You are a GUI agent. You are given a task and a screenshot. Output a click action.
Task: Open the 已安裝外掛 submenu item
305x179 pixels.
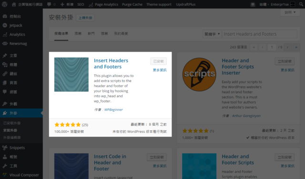point(12,123)
